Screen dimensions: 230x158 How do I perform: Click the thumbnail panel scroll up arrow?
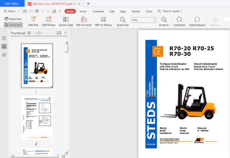point(66,42)
